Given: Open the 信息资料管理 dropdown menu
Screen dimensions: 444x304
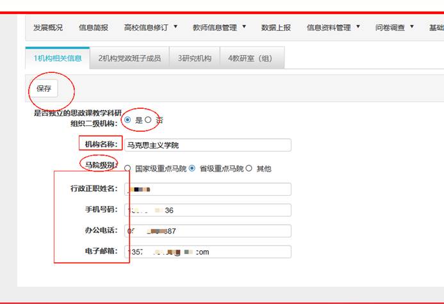Looking at the screenshot, I should (333, 28).
